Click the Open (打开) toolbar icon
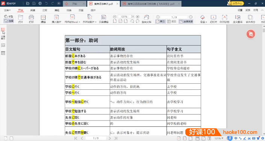 [x=21, y=19]
